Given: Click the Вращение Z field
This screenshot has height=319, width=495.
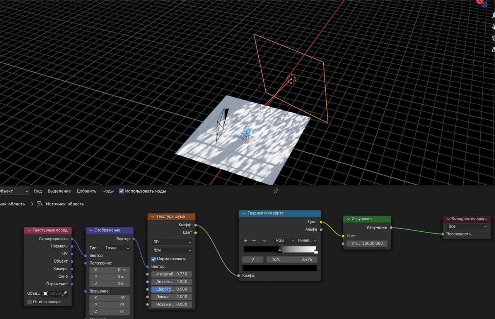Looking at the screenshot, I should coord(109,312).
